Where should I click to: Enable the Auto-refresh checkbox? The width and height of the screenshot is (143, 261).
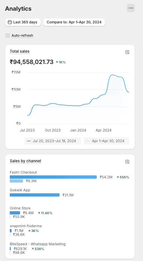point(8,36)
